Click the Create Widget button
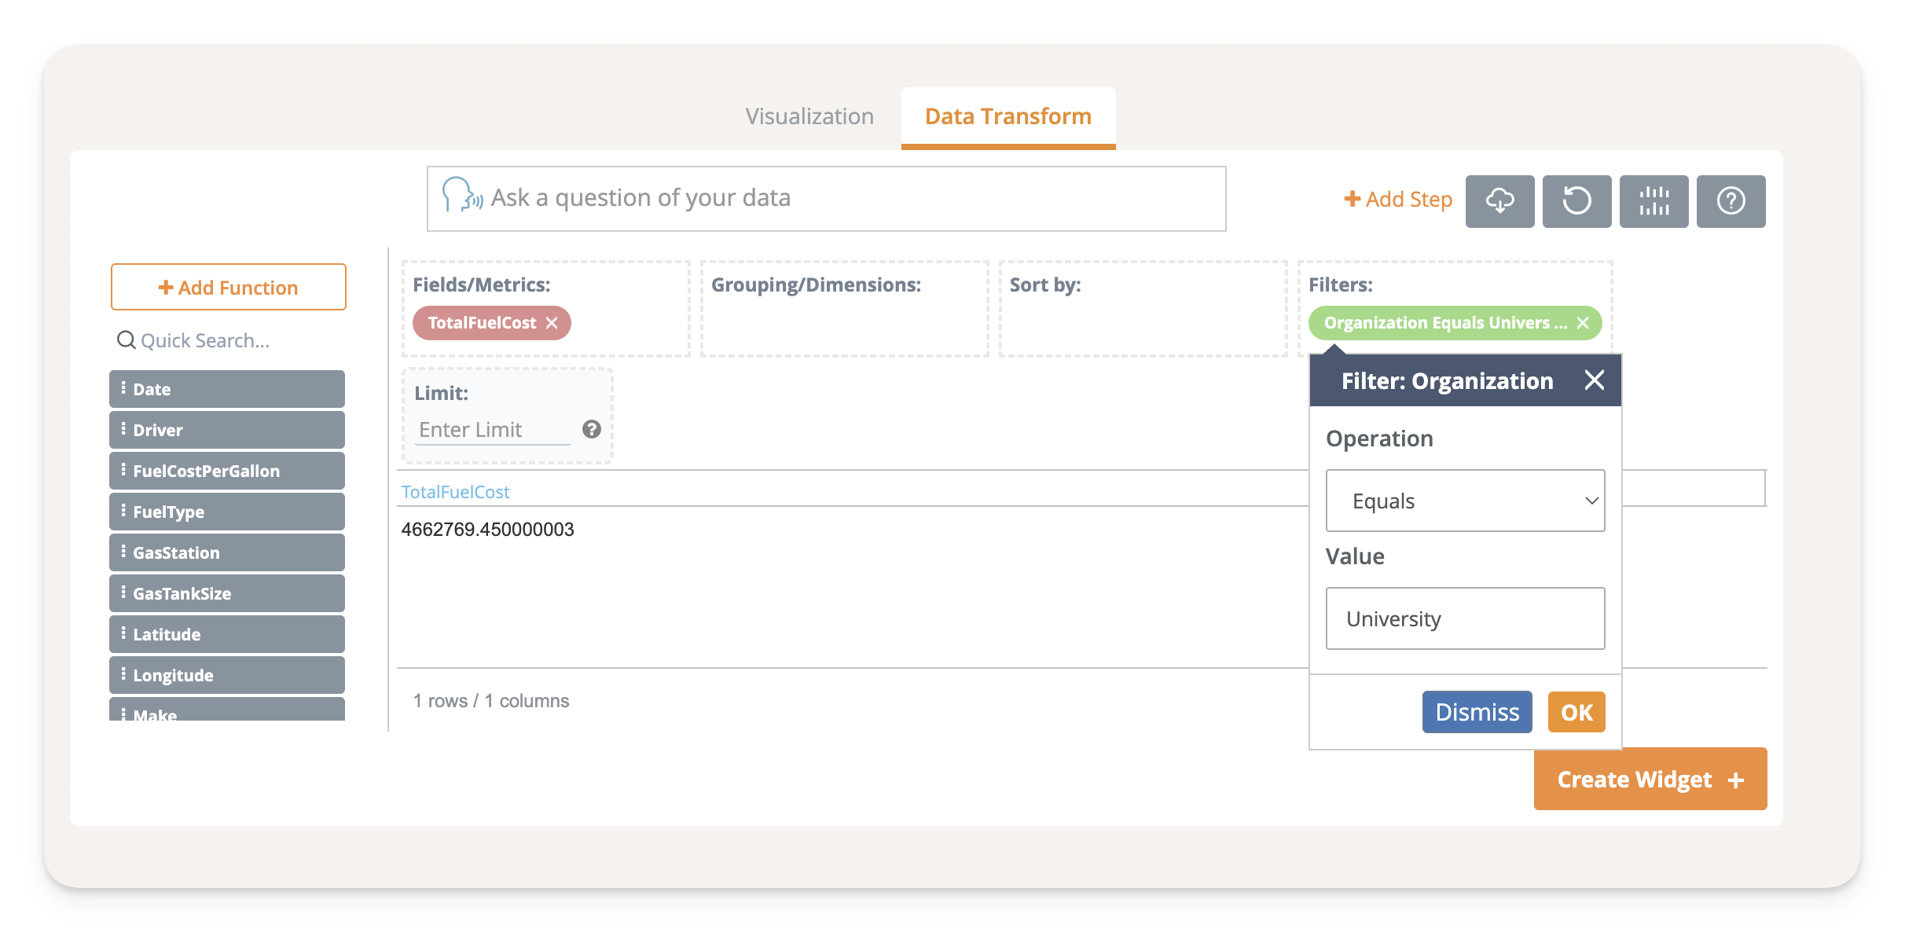The image size is (1905, 932). [x=1650, y=779]
